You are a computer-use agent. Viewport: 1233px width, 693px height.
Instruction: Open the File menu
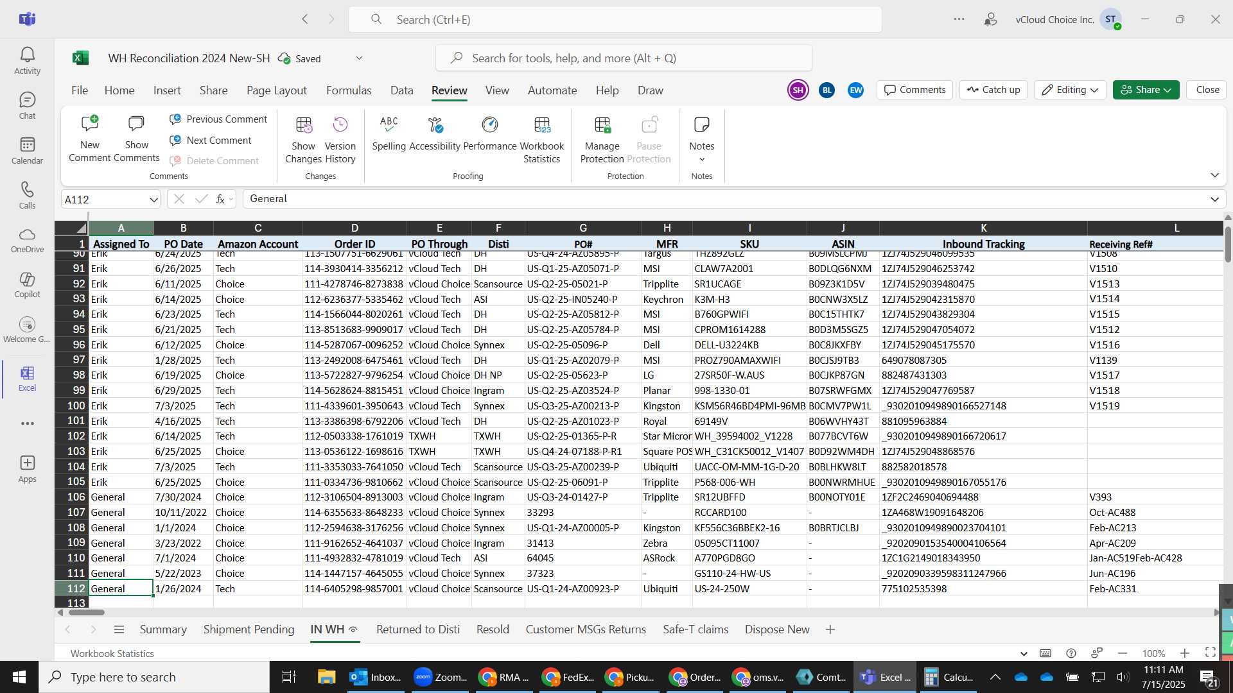[80, 90]
